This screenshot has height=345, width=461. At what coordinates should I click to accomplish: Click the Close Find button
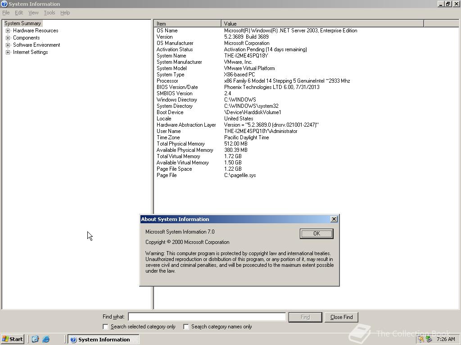pyautogui.click(x=341, y=317)
